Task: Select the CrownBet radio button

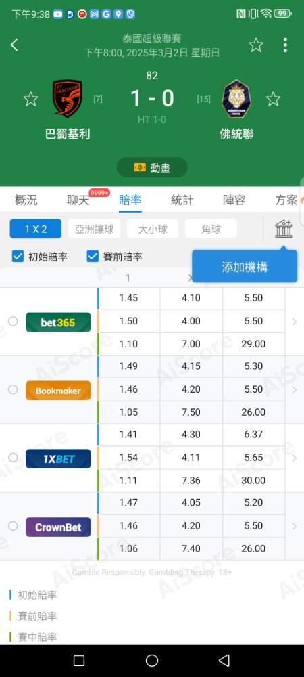Action: click(13, 526)
